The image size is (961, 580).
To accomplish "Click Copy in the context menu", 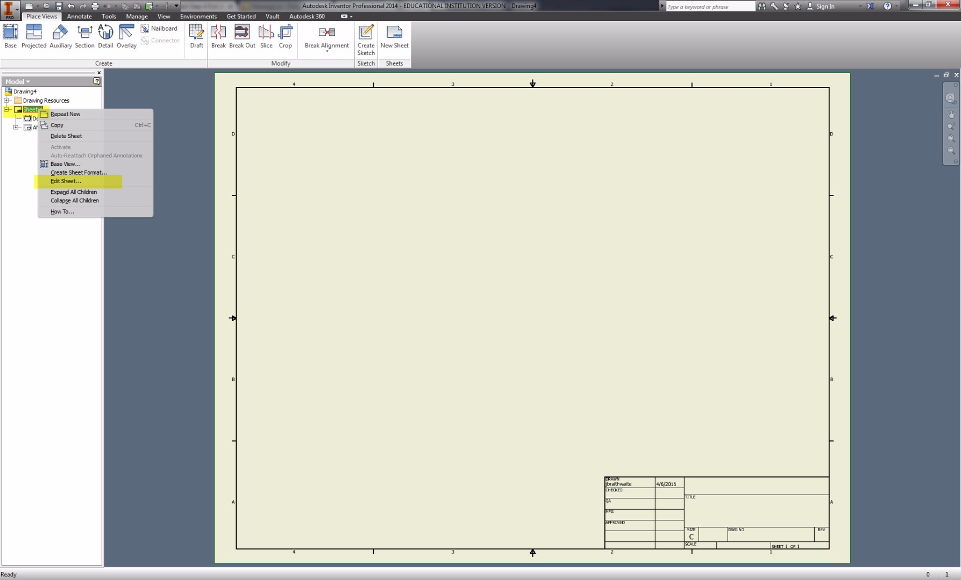I will coord(95,125).
